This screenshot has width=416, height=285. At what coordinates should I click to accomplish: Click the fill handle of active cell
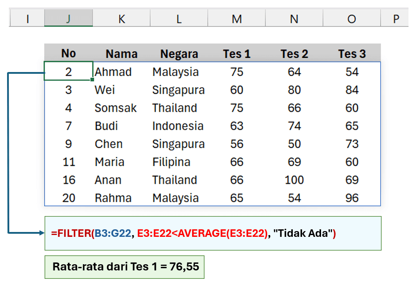point(92,80)
